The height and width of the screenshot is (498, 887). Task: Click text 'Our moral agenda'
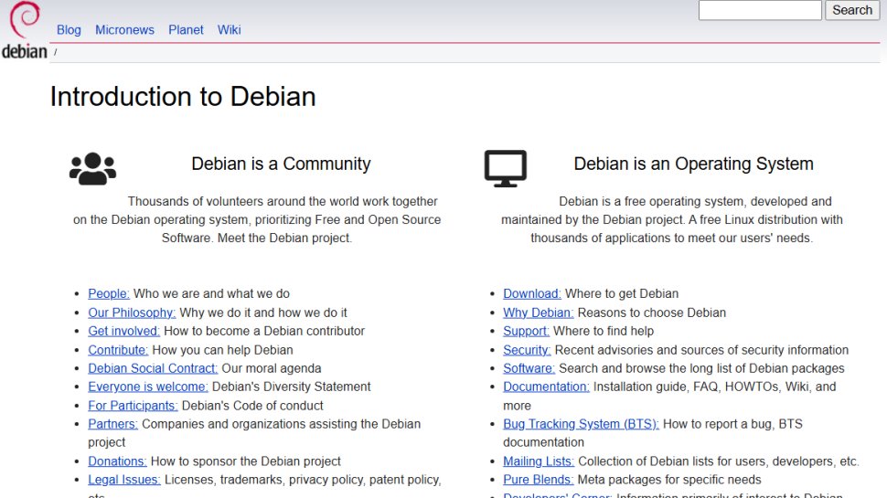tap(272, 368)
